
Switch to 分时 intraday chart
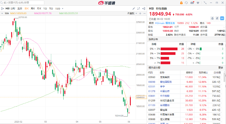13,9
